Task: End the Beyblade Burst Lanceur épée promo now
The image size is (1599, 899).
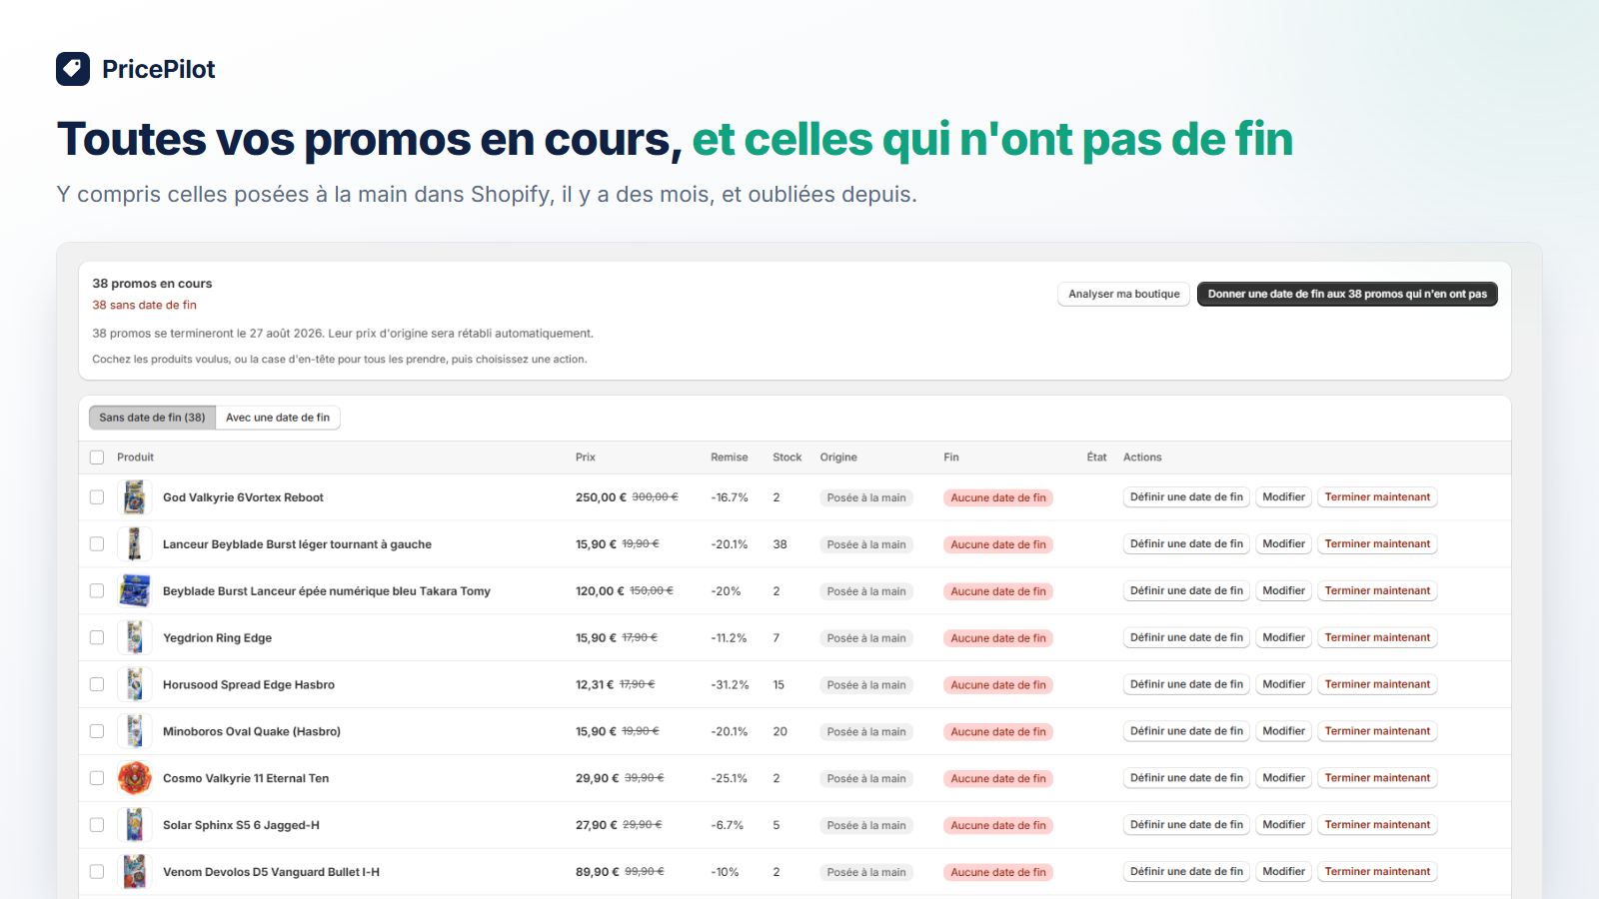Action: point(1377,591)
